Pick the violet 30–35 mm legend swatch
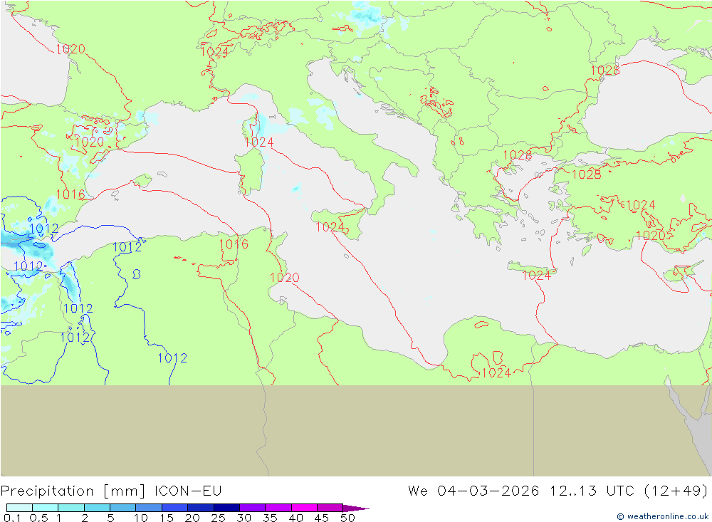 pos(252,508)
